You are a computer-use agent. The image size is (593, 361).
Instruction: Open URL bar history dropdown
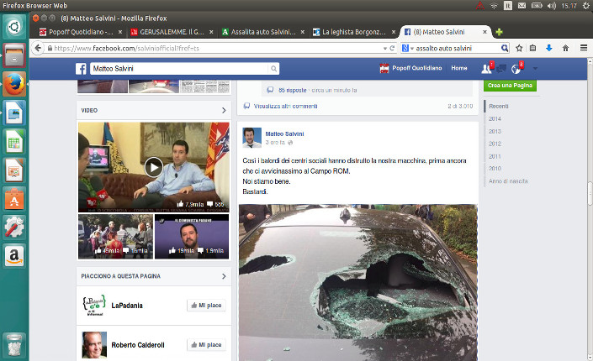385,49
